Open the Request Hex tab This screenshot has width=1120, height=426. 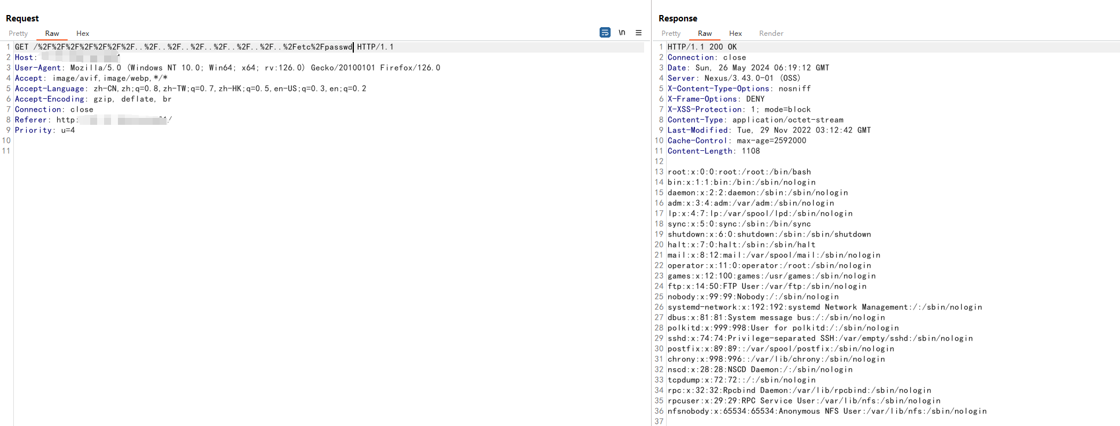[83, 34]
